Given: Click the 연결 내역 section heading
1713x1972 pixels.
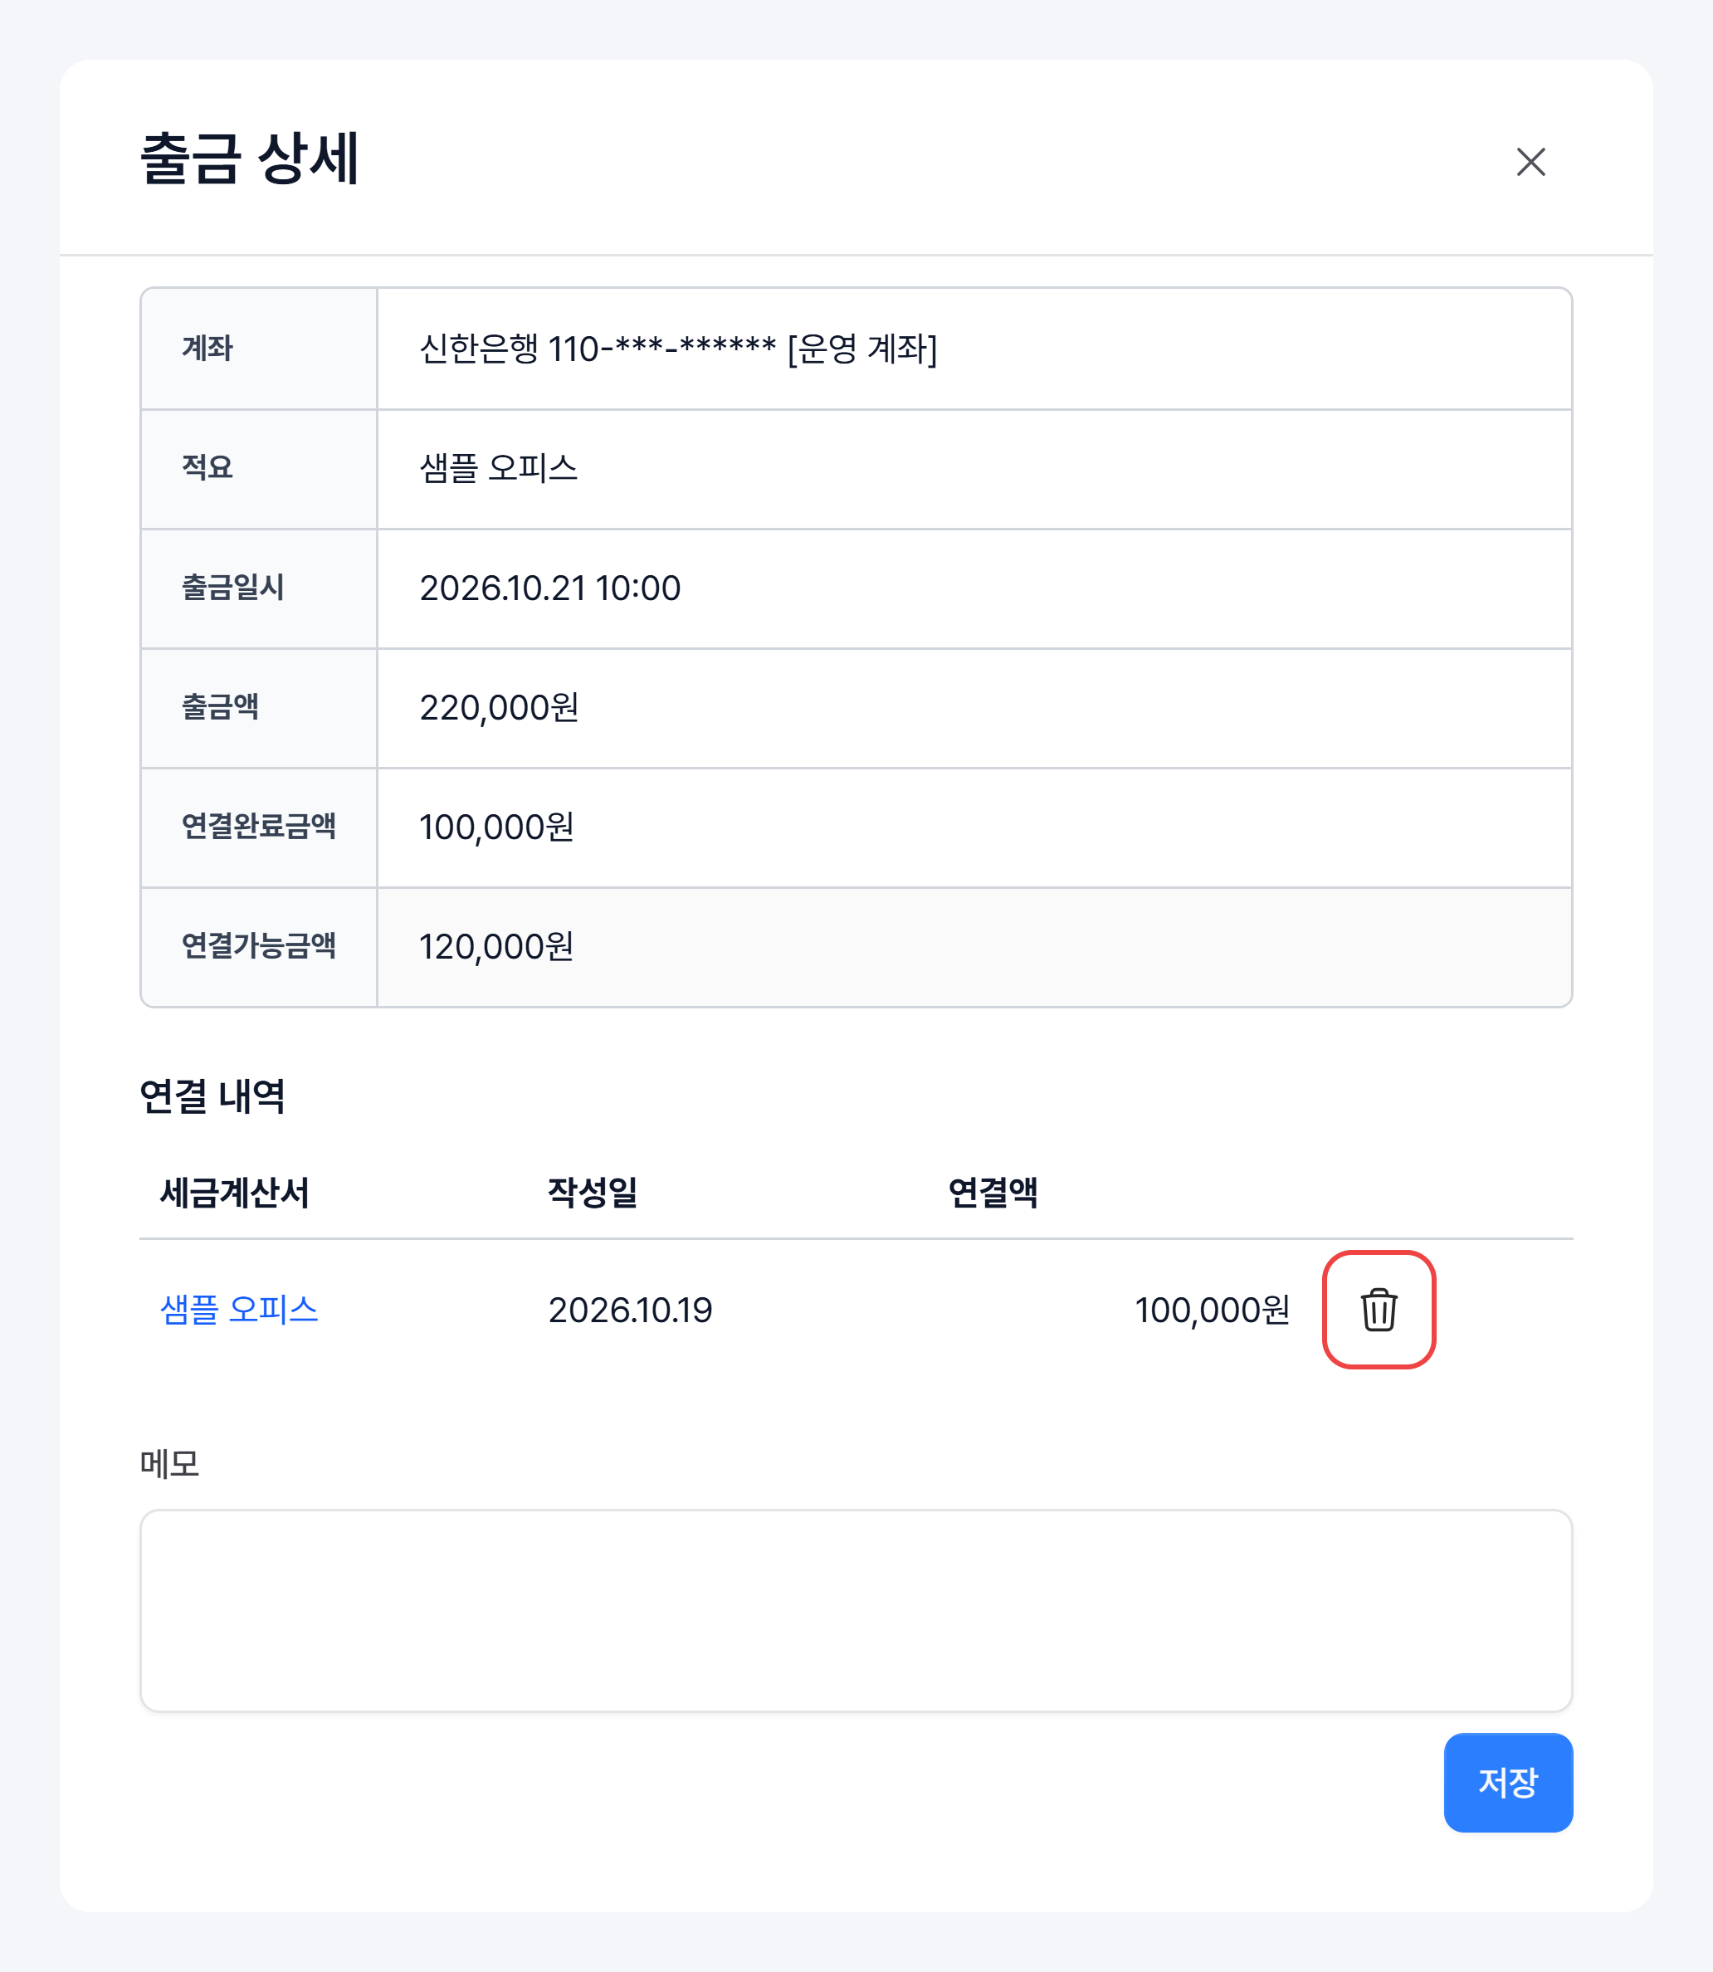Looking at the screenshot, I should point(212,1096).
